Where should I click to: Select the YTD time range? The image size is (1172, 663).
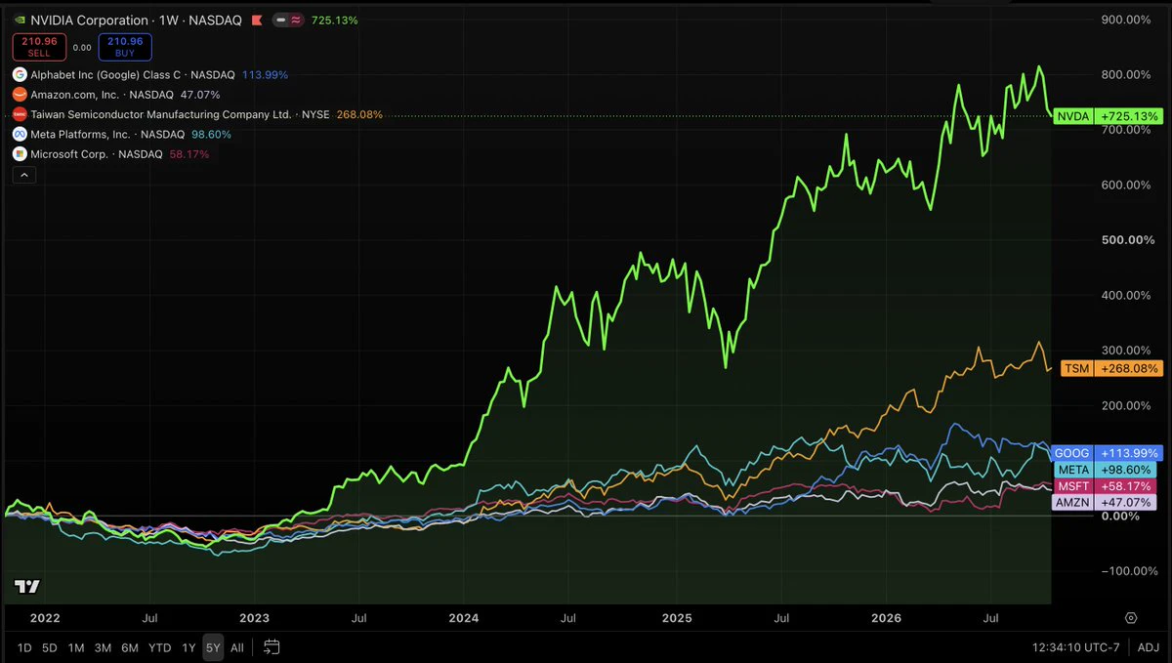pyautogui.click(x=160, y=647)
